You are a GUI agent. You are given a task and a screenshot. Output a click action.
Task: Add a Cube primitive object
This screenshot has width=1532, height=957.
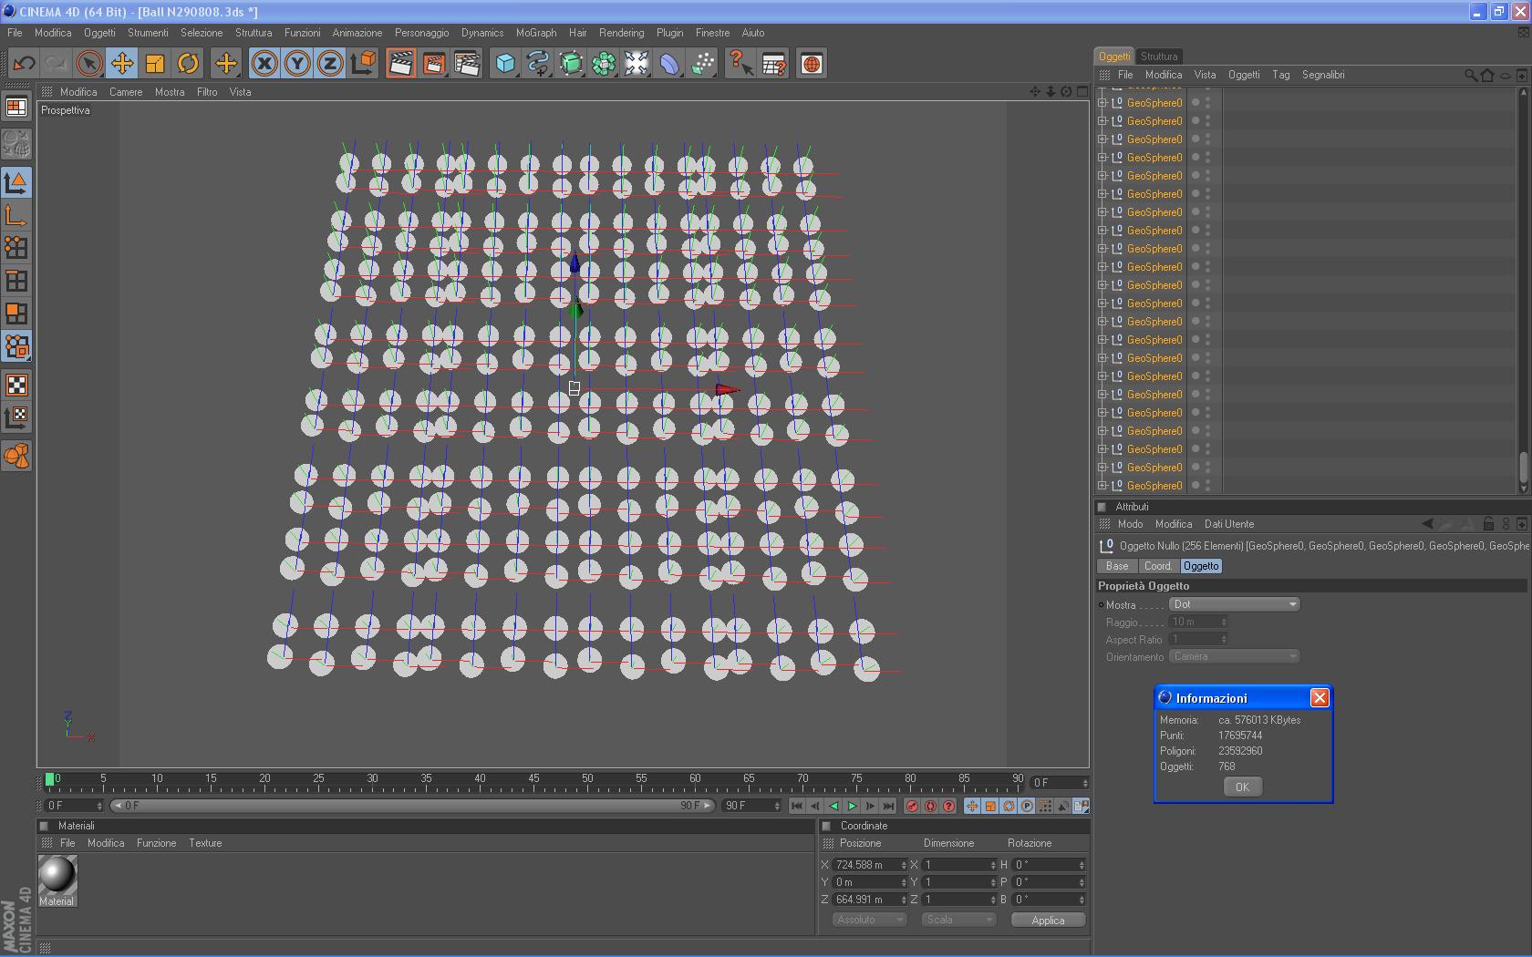pyautogui.click(x=505, y=64)
